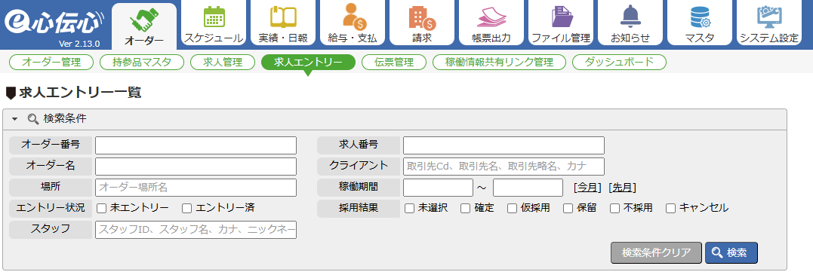Open お知らせ bell notifications

tap(630, 23)
